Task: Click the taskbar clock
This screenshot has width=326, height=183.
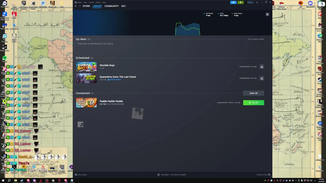Action: (x=321, y=181)
